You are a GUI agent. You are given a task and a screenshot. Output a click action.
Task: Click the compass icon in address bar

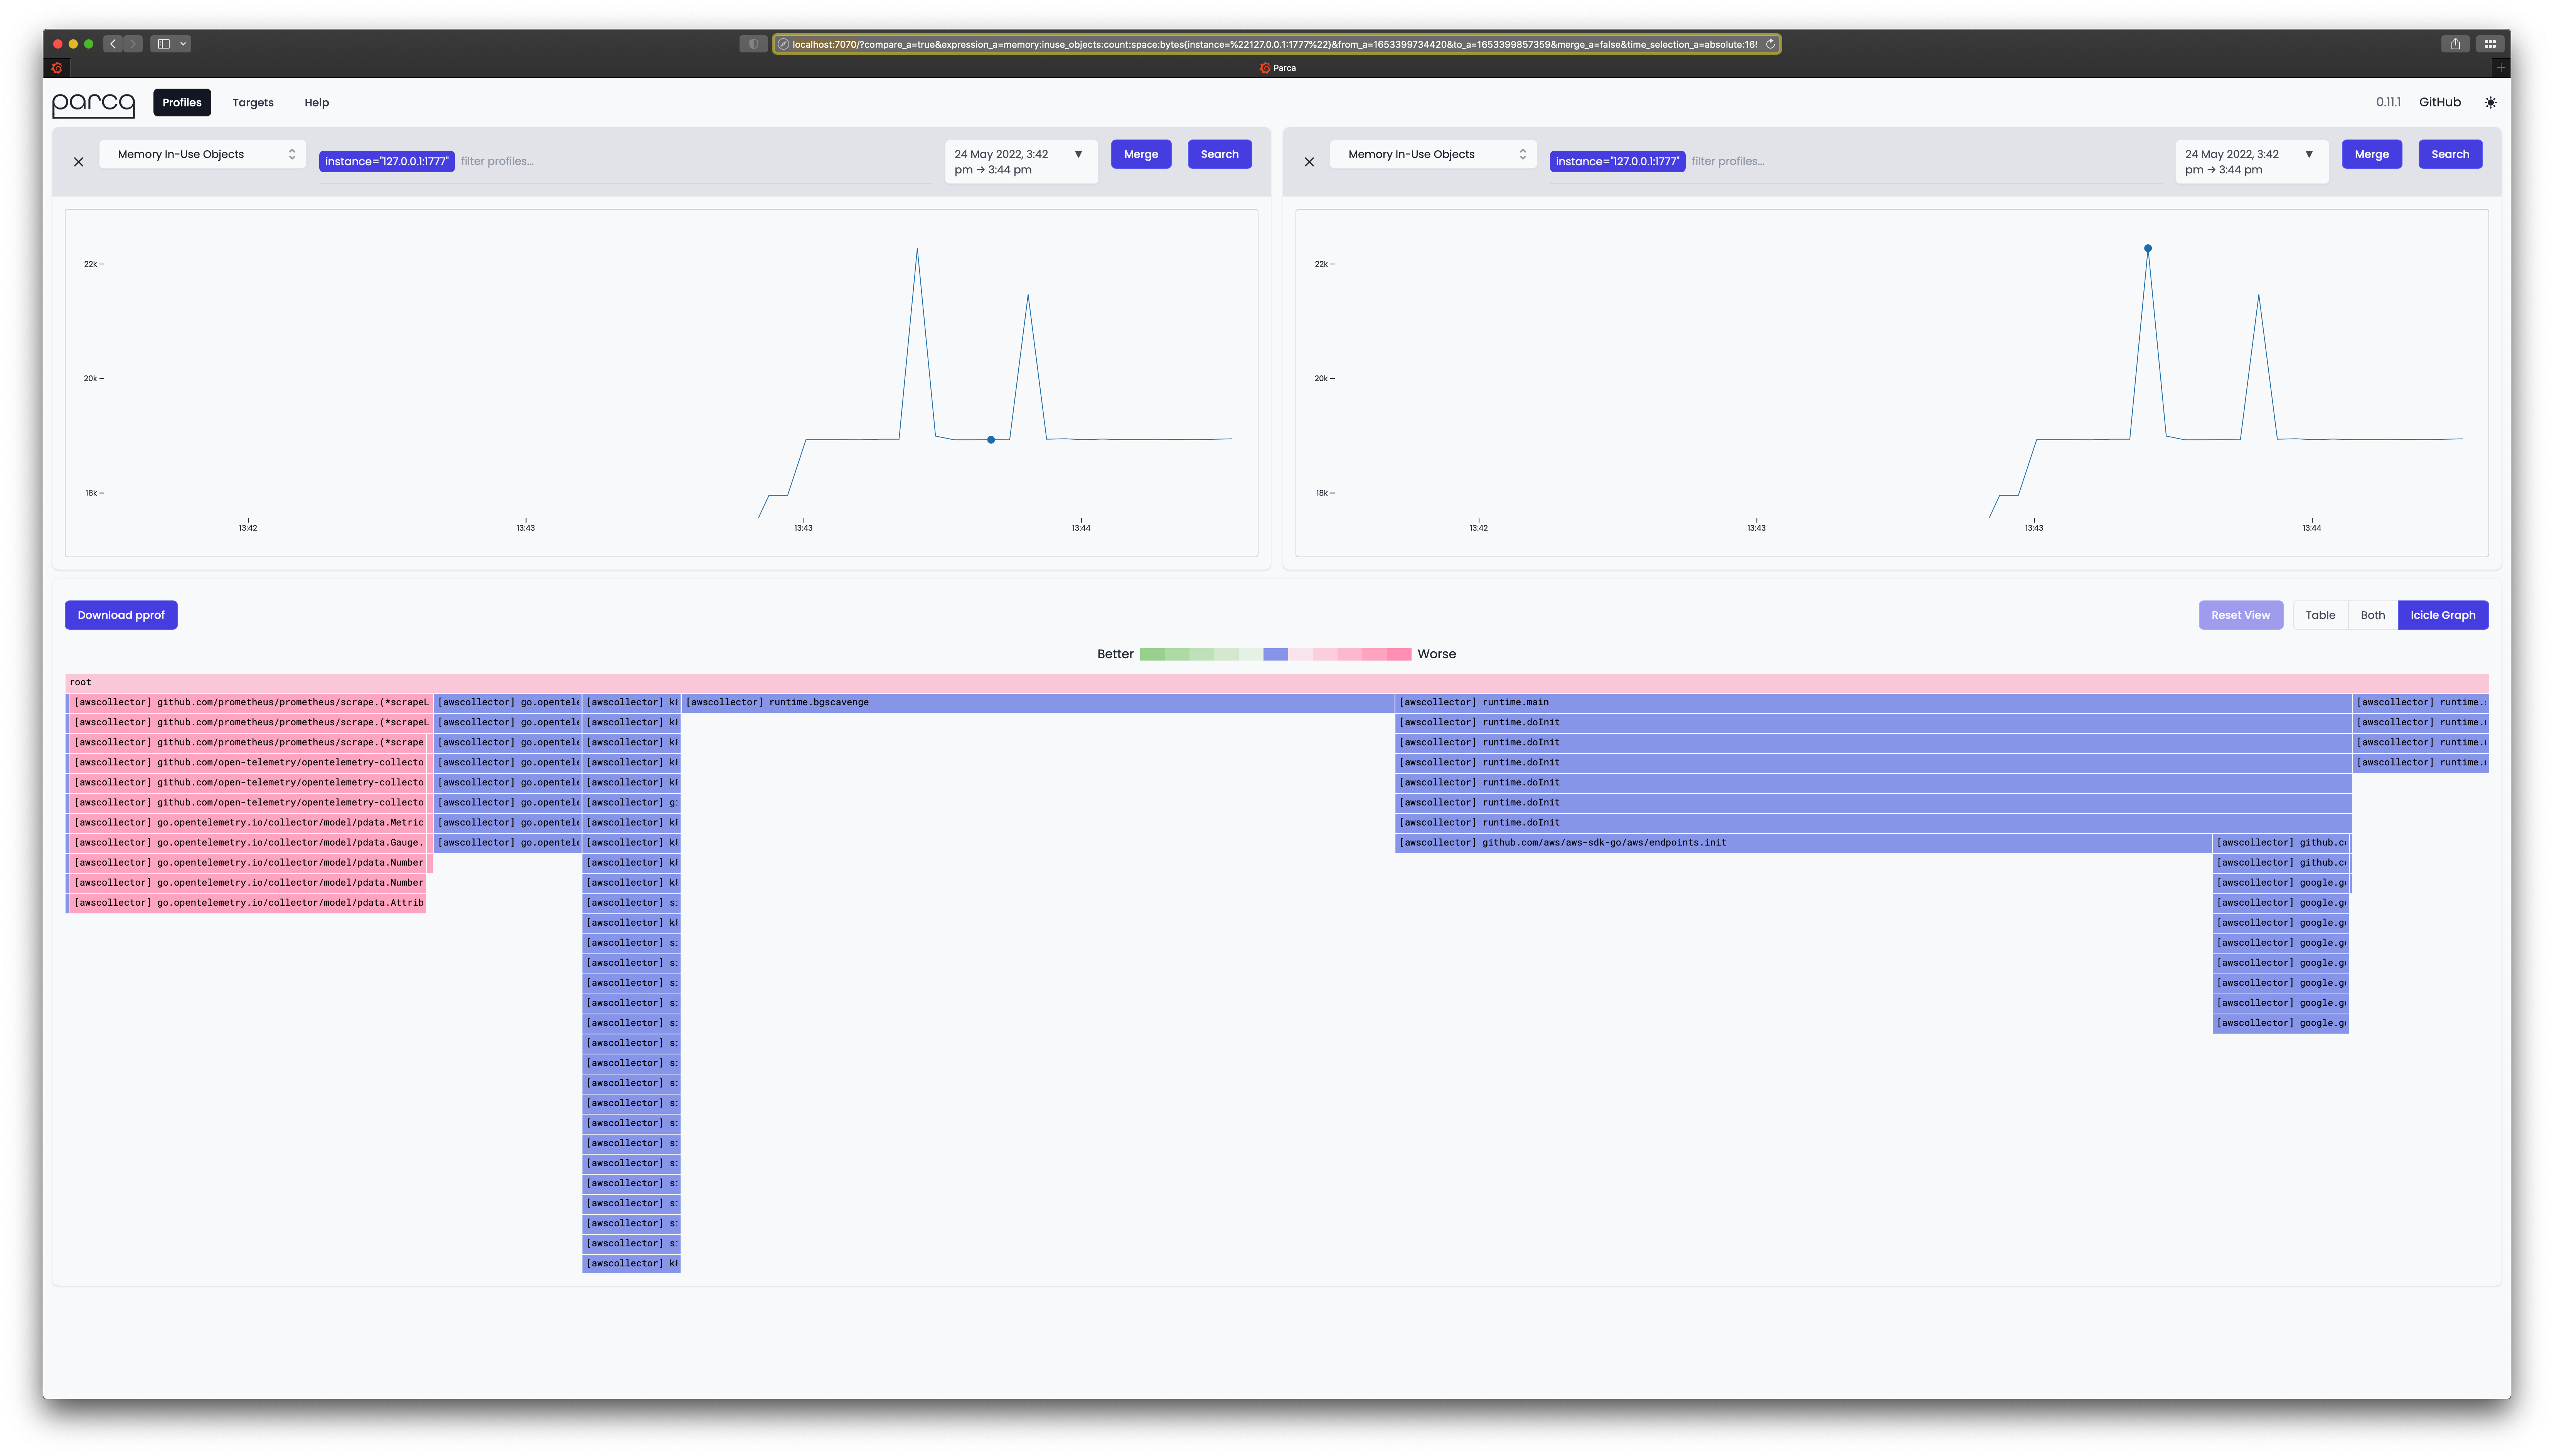point(783,44)
